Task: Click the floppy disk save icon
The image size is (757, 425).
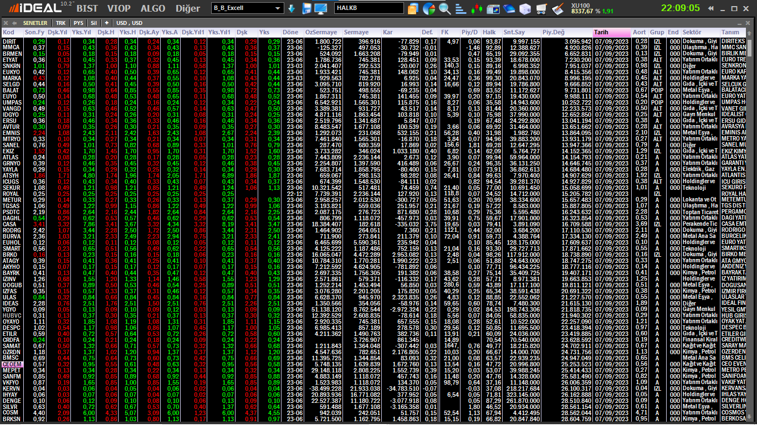Action: [306, 8]
